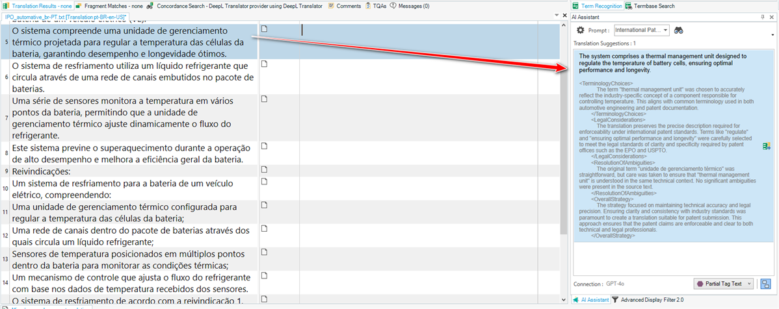Open AI Assistant panel options arrow

(772, 34)
